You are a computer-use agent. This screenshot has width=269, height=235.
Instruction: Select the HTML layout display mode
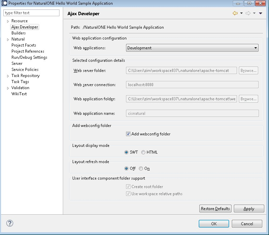pos(143,152)
